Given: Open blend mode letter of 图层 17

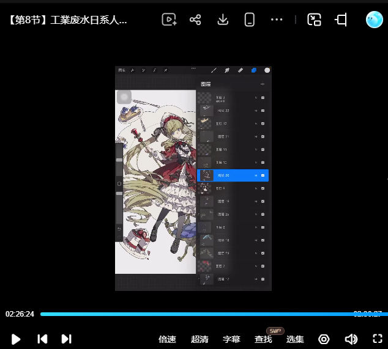Looking at the screenshot, I should pos(256,279).
